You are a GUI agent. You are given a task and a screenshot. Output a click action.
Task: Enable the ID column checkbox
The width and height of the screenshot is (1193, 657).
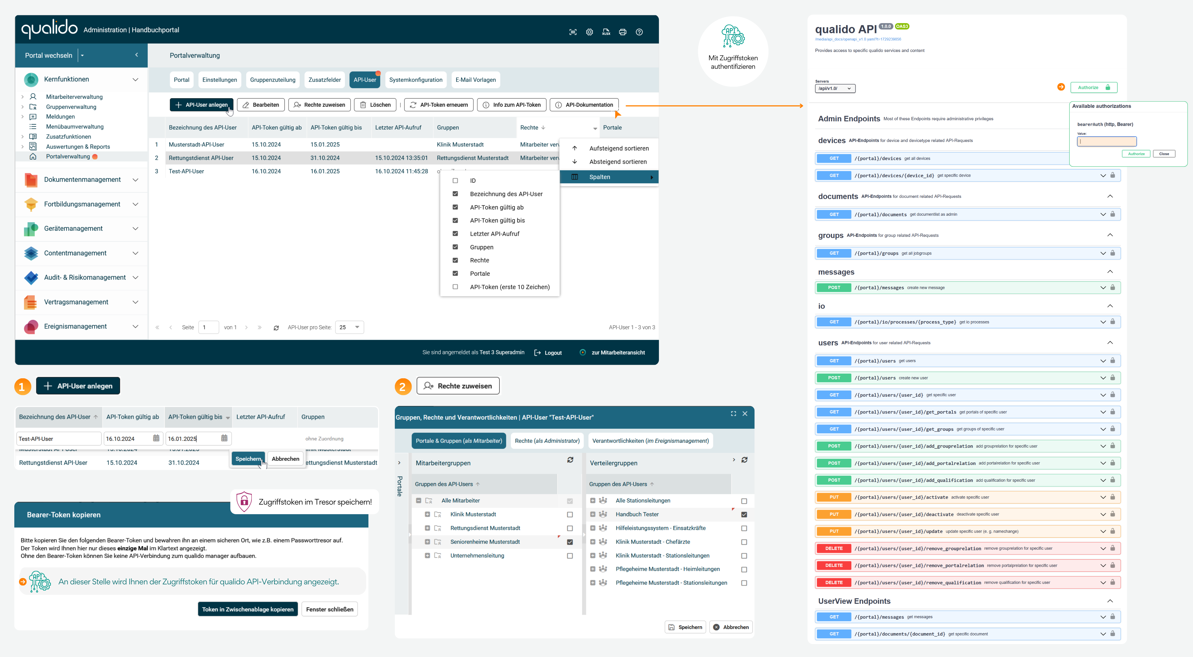tap(455, 181)
